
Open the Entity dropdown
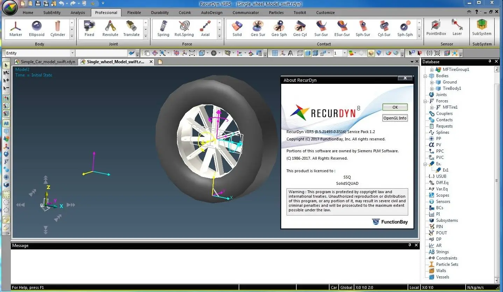tap(72, 53)
